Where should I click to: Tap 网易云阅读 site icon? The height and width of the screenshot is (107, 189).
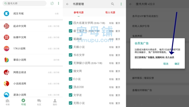click(6, 72)
